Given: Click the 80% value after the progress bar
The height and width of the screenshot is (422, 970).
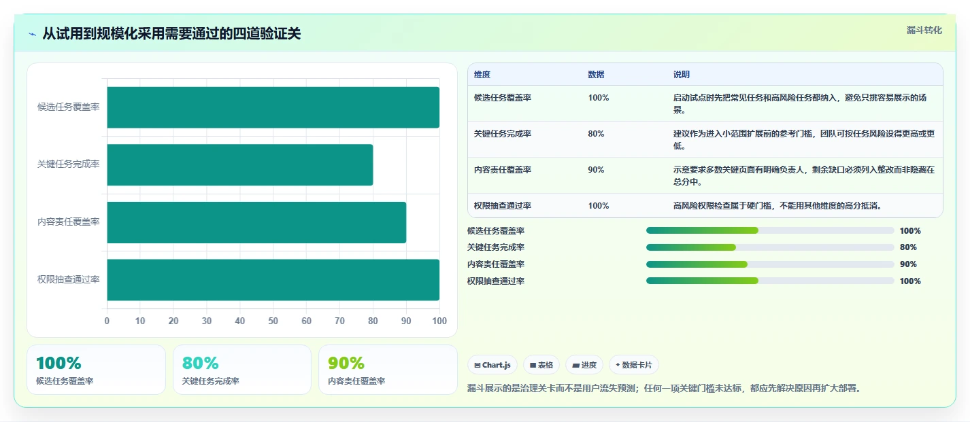Looking at the screenshot, I should (x=908, y=247).
